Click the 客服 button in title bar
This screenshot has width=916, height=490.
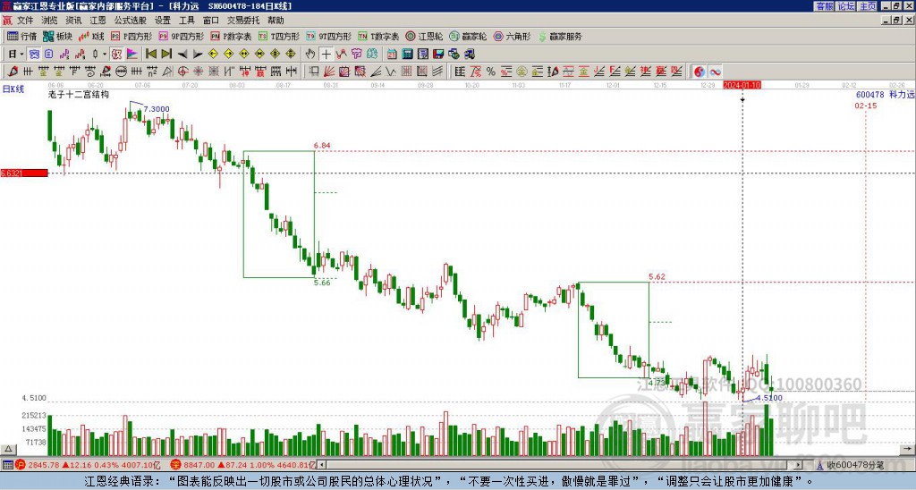[824, 6]
